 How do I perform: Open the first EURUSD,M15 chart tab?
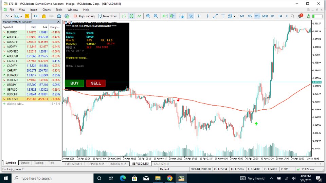(73, 164)
